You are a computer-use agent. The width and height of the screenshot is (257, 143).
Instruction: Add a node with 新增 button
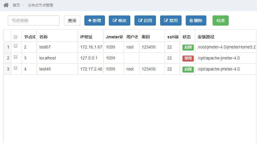point(95,21)
